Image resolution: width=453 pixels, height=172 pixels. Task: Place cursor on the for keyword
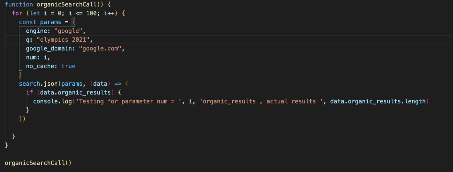pyautogui.click(x=17, y=13)
